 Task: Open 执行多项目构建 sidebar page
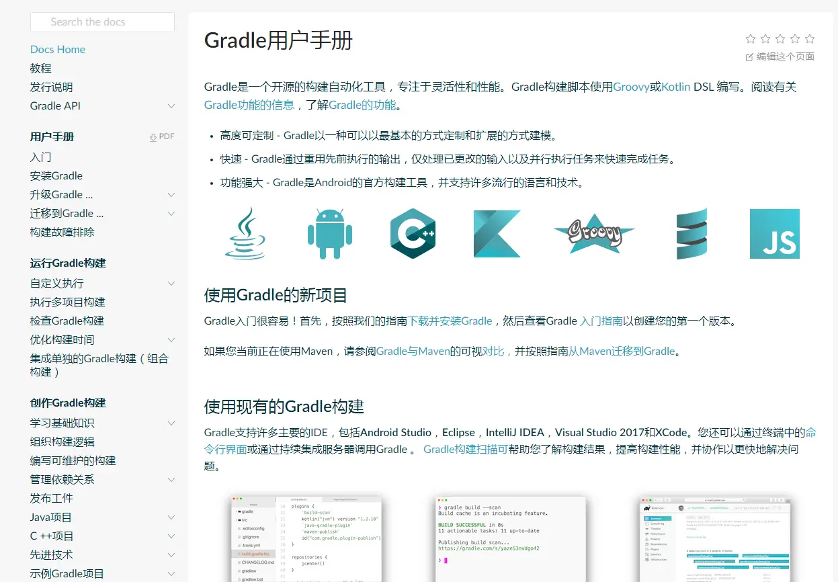68,302
